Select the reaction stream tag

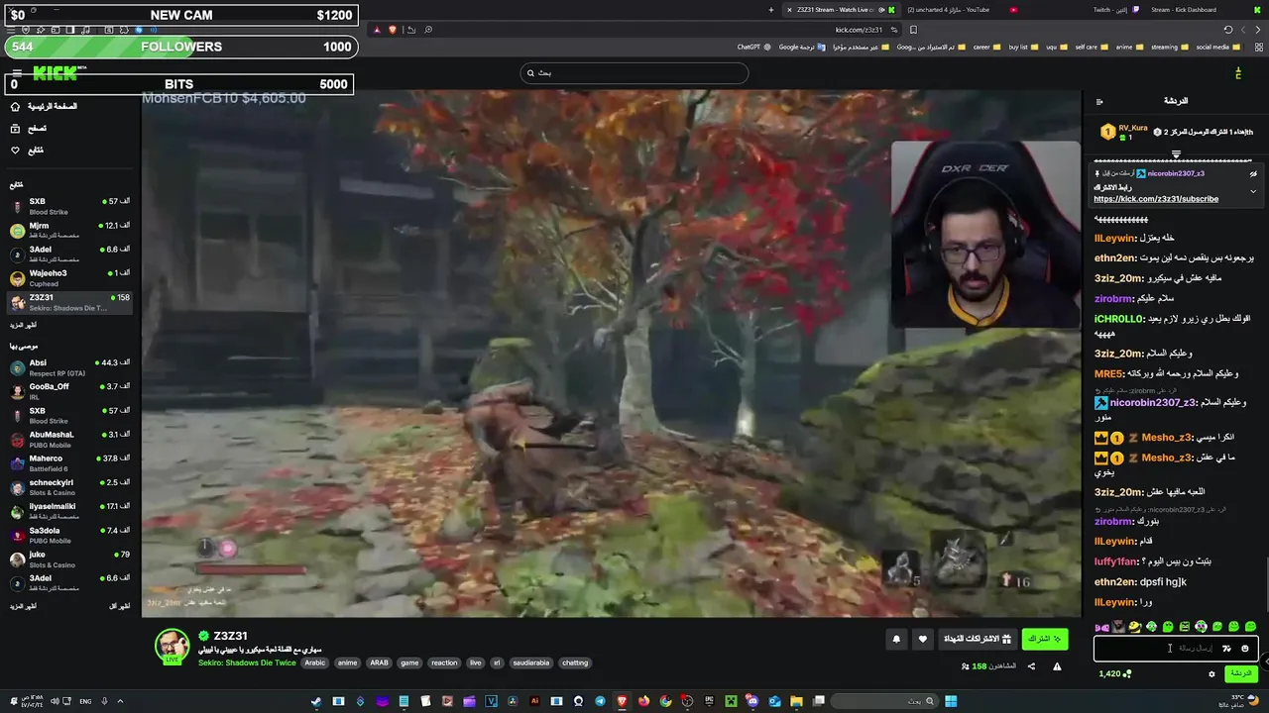444,662
